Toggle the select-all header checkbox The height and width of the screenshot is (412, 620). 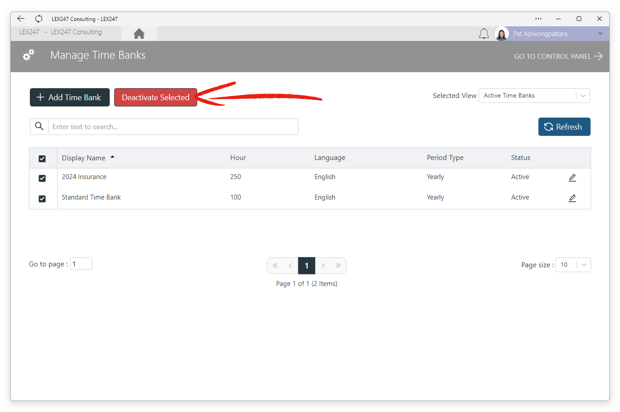click(42, 159)
